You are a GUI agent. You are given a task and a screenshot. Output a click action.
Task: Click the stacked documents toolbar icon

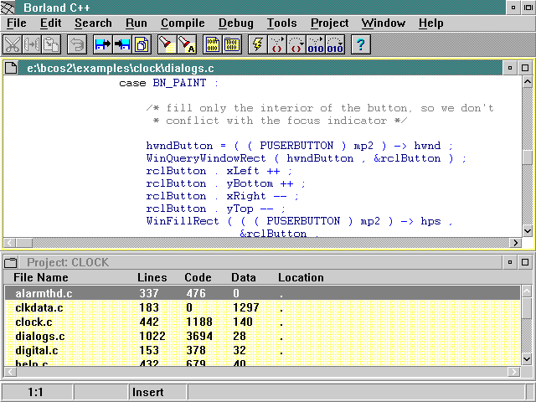tap(142, 44)
